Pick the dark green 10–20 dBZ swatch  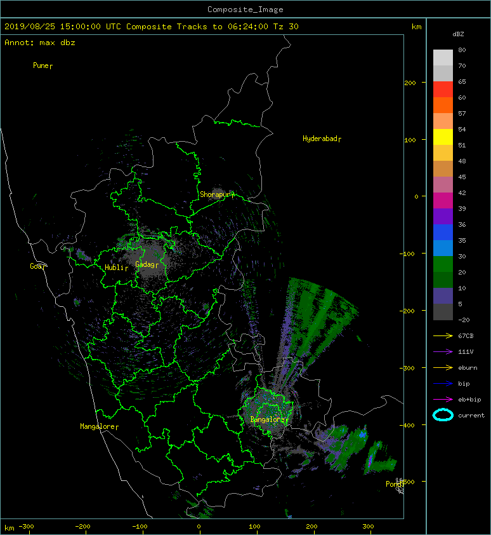[443, 280]
